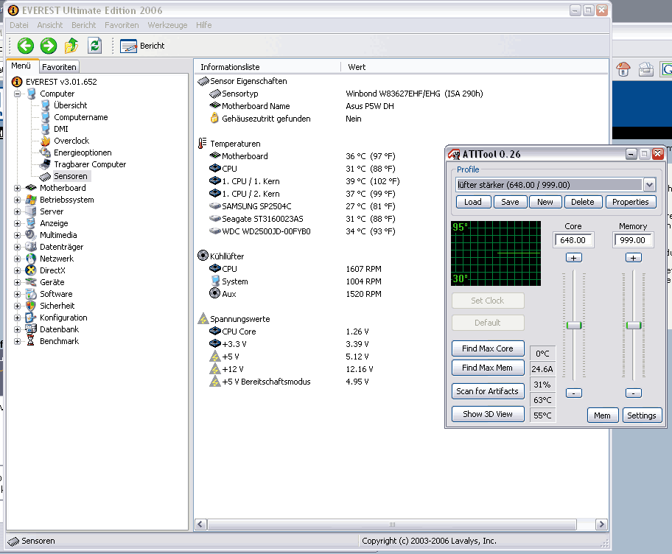
Task: Open the Hilfe menu
Action: tap(203, 25)
